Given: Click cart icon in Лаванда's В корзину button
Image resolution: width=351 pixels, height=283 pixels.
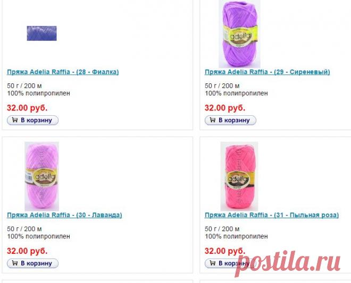Looking at the screenshot, I should [x=15, y=263].
